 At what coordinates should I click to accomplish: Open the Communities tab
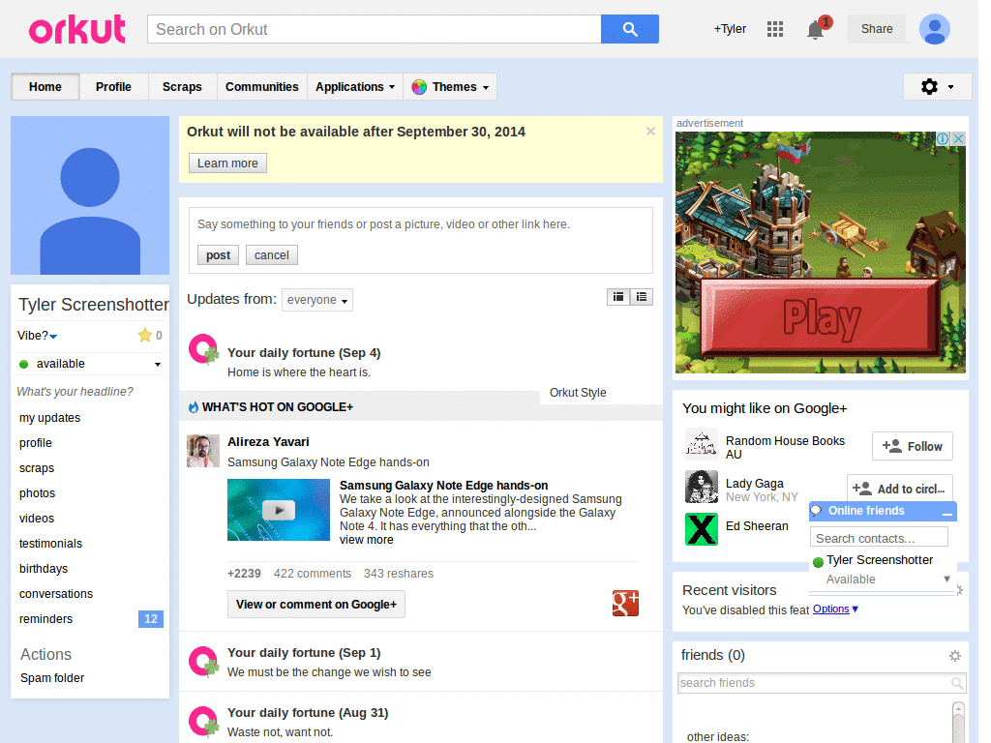pyautogui.click(x=261, y=86)
